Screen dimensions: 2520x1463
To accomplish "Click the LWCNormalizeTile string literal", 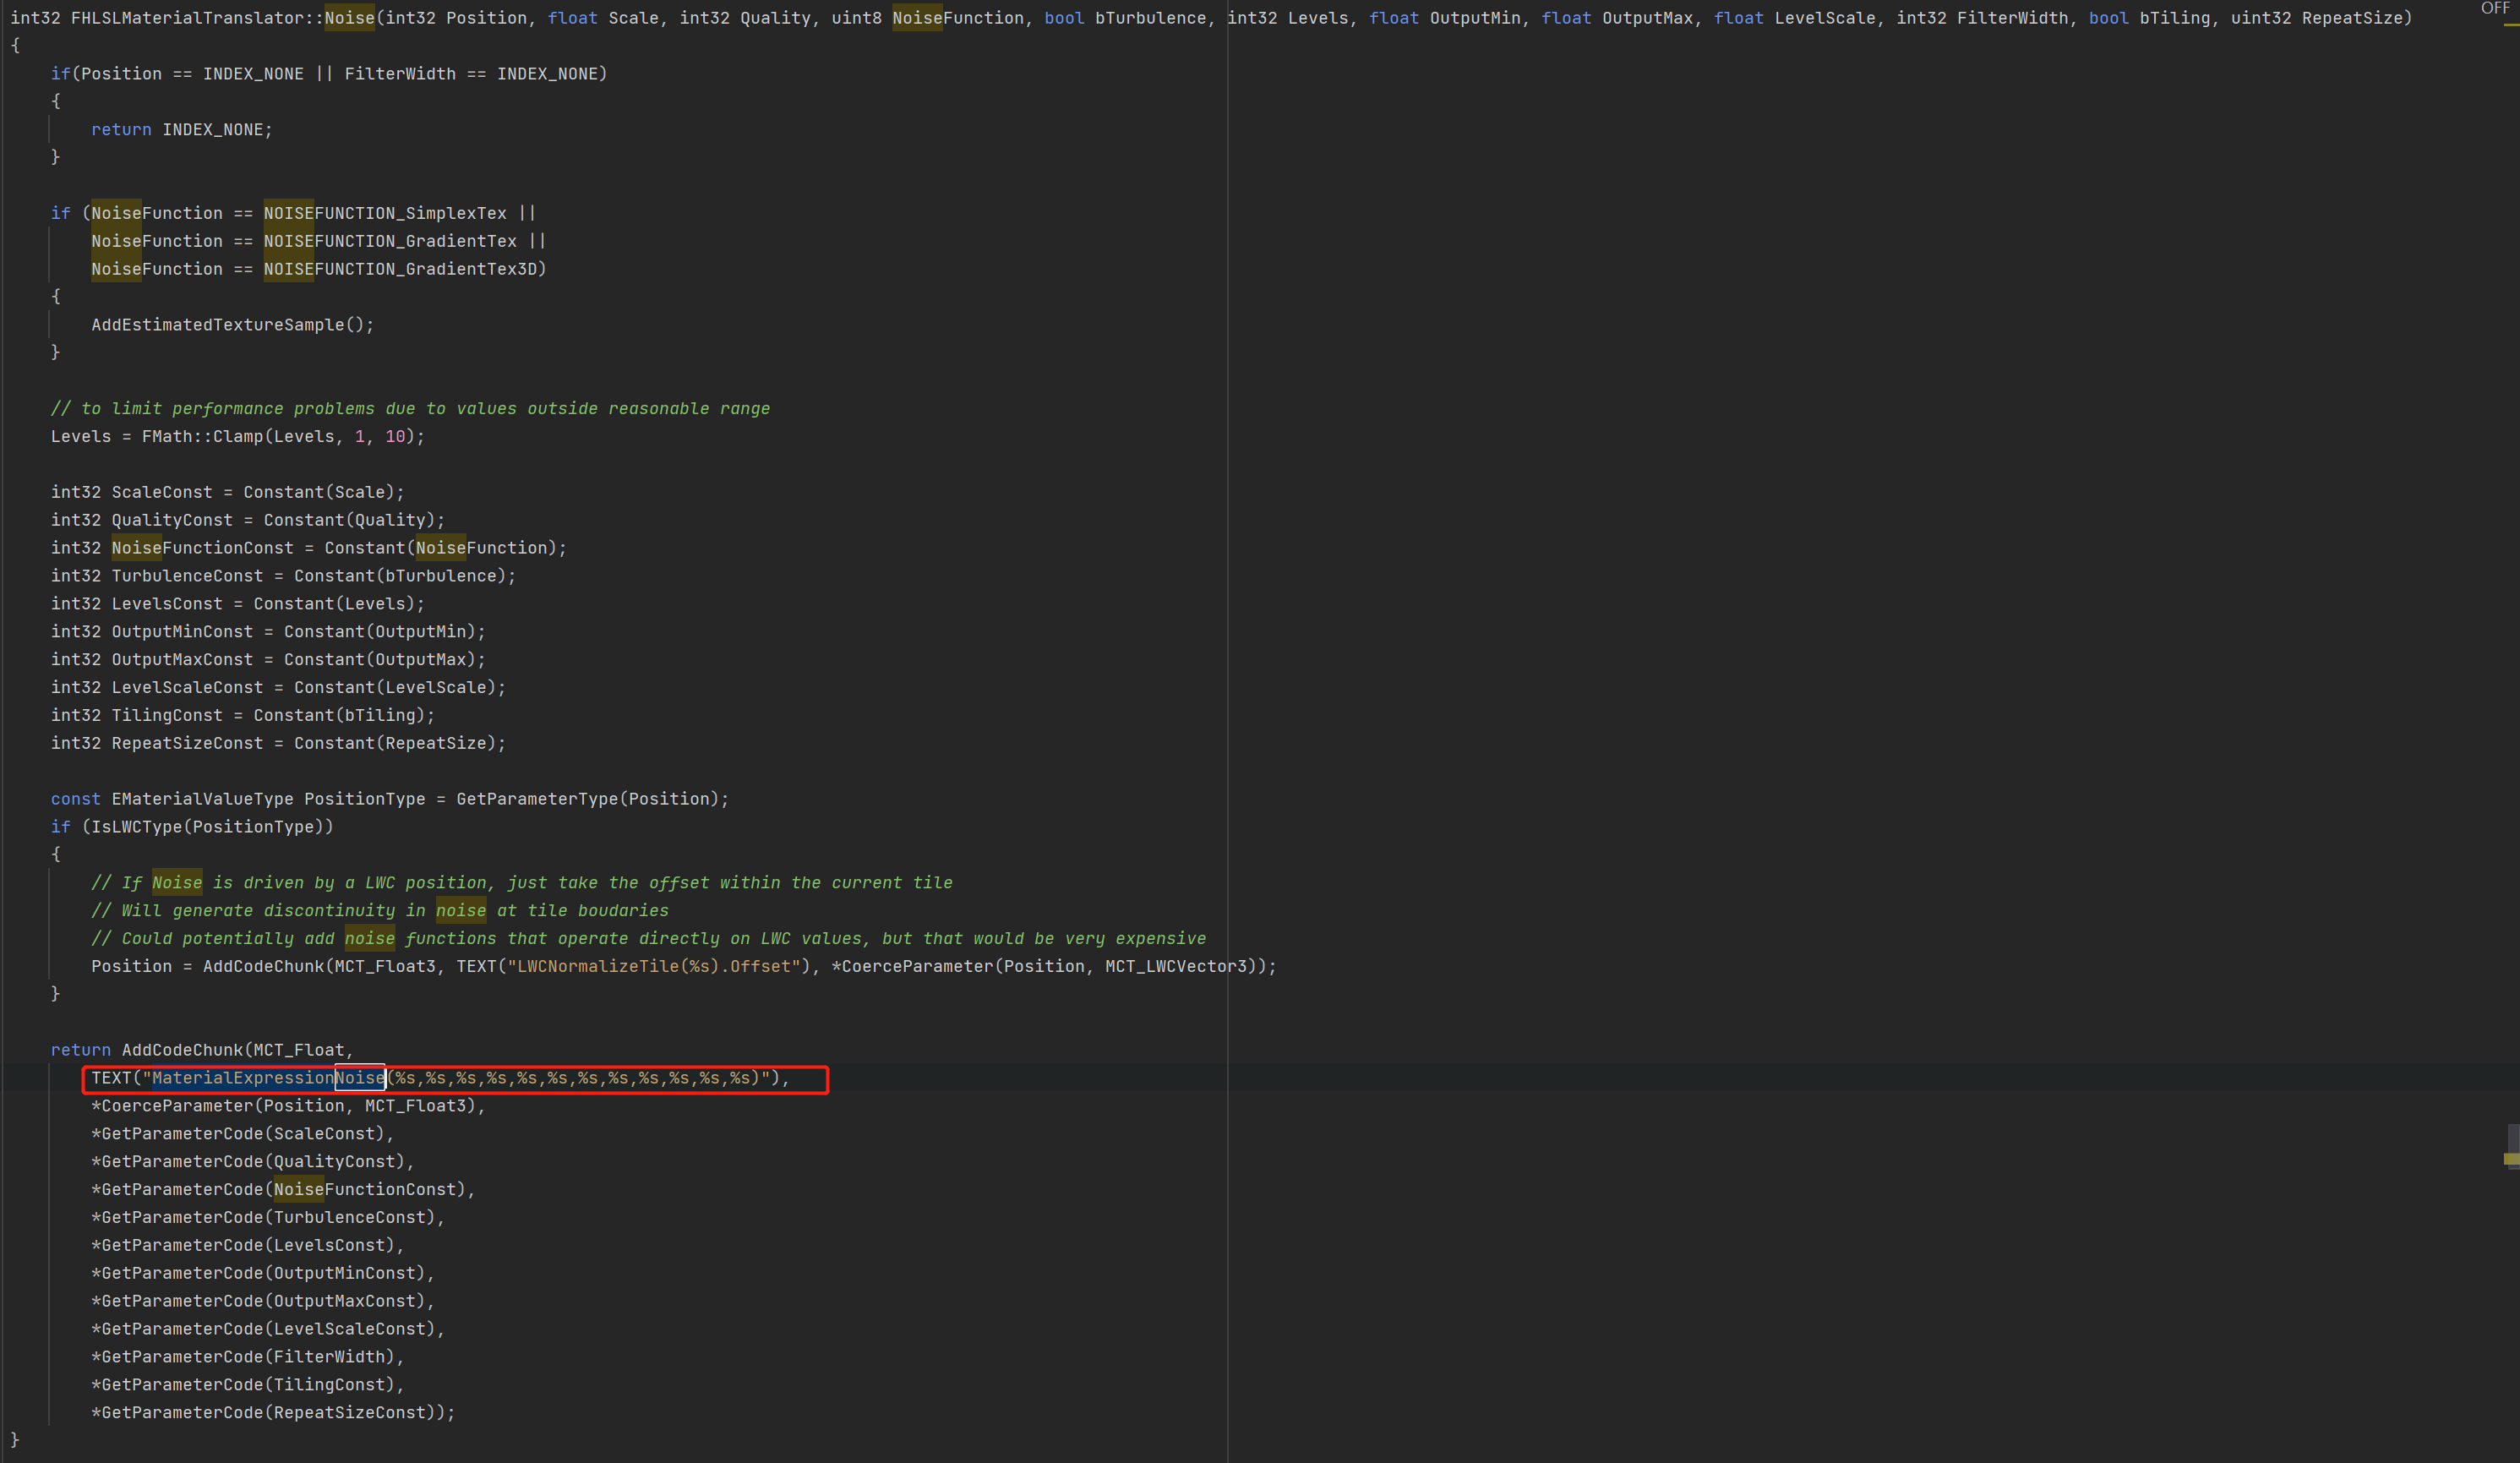I will pos(654,966).
